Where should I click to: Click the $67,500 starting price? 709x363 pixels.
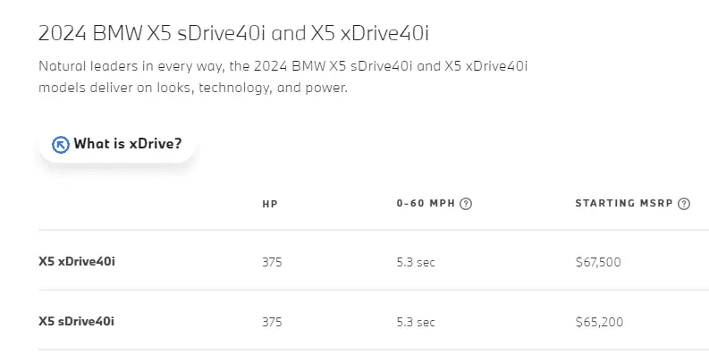[x=598, y=262]
